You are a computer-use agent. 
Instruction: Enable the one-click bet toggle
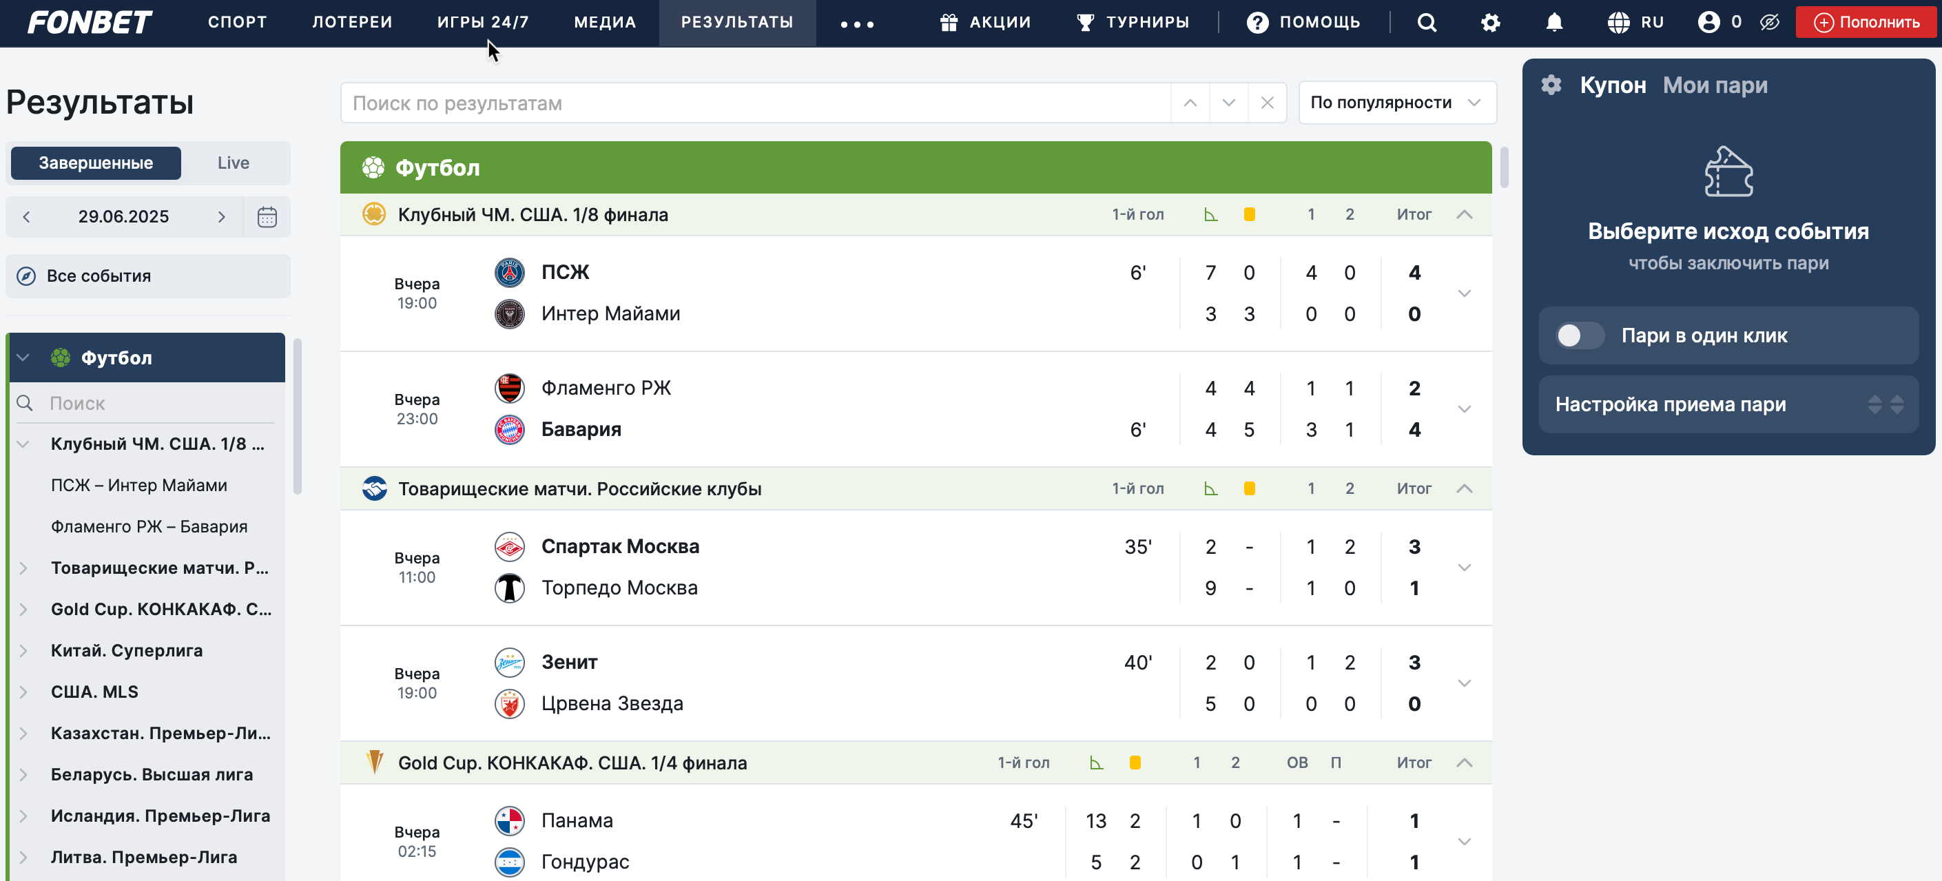1580,336
